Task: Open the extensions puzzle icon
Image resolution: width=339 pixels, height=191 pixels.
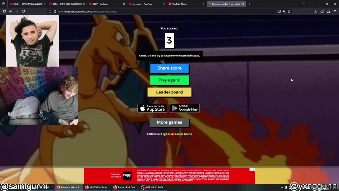Action: click(x=328, y=11)
